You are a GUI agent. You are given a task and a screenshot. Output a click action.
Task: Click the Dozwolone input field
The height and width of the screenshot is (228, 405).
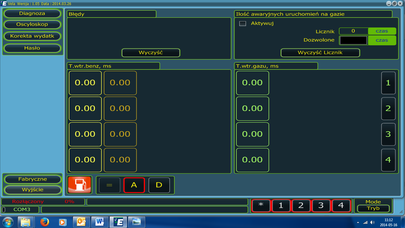353,40
